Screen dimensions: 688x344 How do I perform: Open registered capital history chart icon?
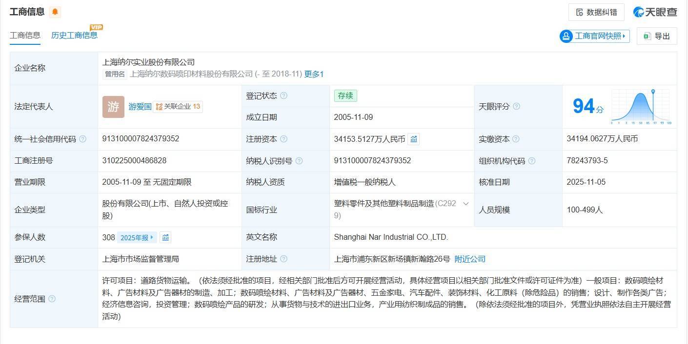414,139
